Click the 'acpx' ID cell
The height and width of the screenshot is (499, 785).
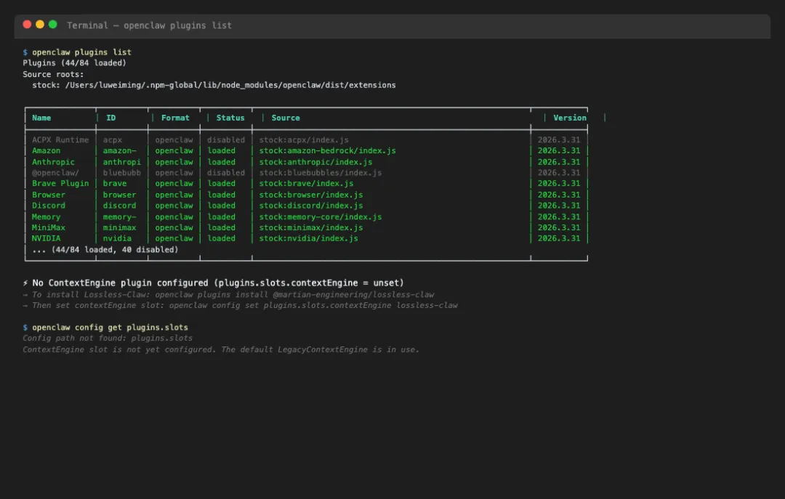[x=113, y=140]
